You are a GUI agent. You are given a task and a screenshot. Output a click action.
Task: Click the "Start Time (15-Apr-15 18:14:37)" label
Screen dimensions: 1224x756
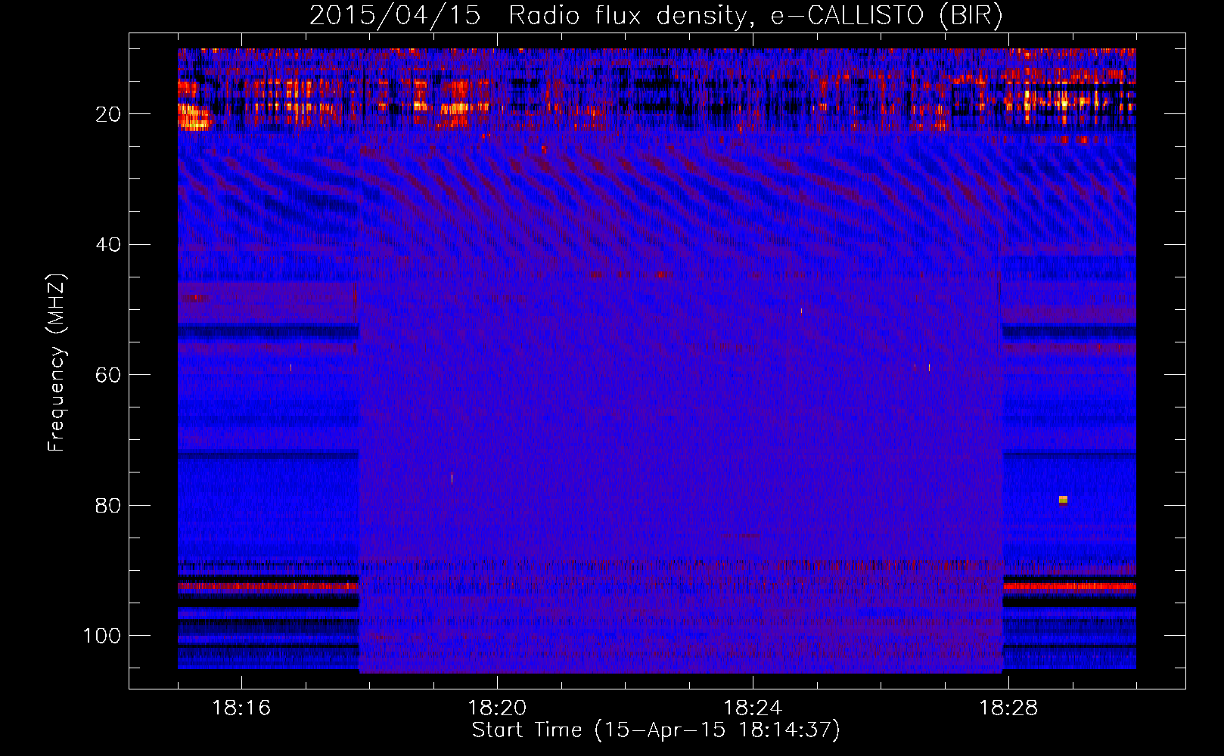tap(656, 730)
